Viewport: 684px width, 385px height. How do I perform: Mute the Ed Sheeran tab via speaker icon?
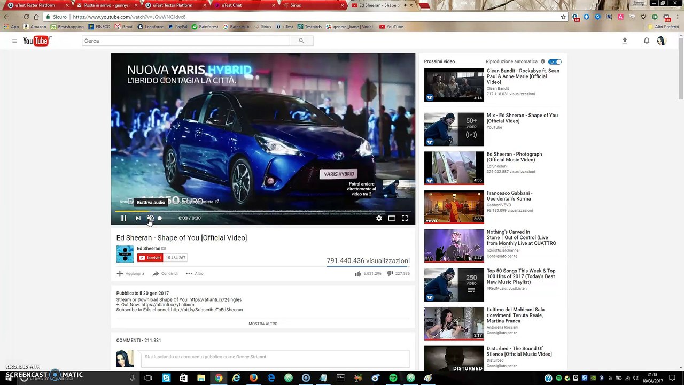[x=405, y=5]
